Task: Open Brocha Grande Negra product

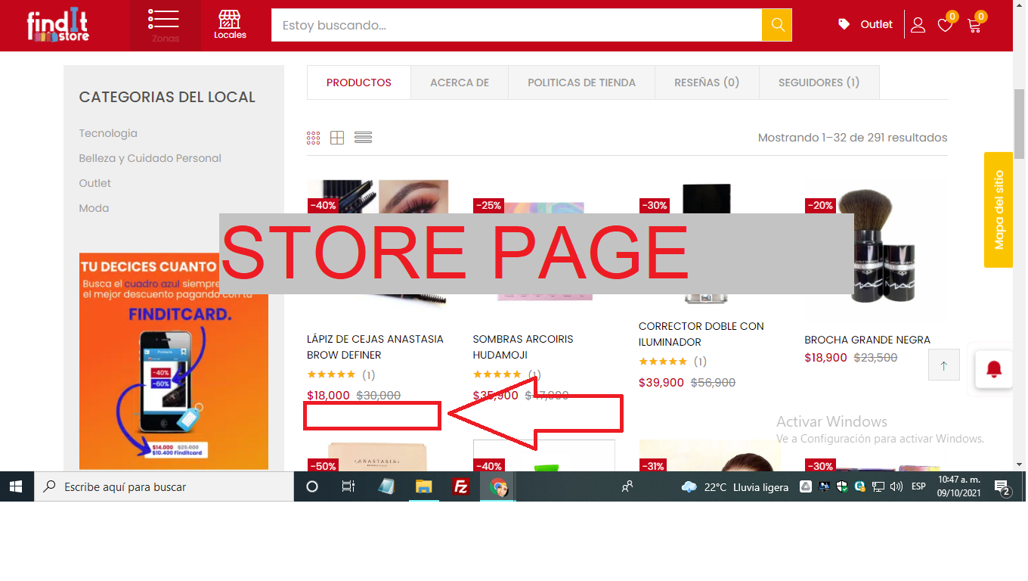Action: tap(867, 340)
